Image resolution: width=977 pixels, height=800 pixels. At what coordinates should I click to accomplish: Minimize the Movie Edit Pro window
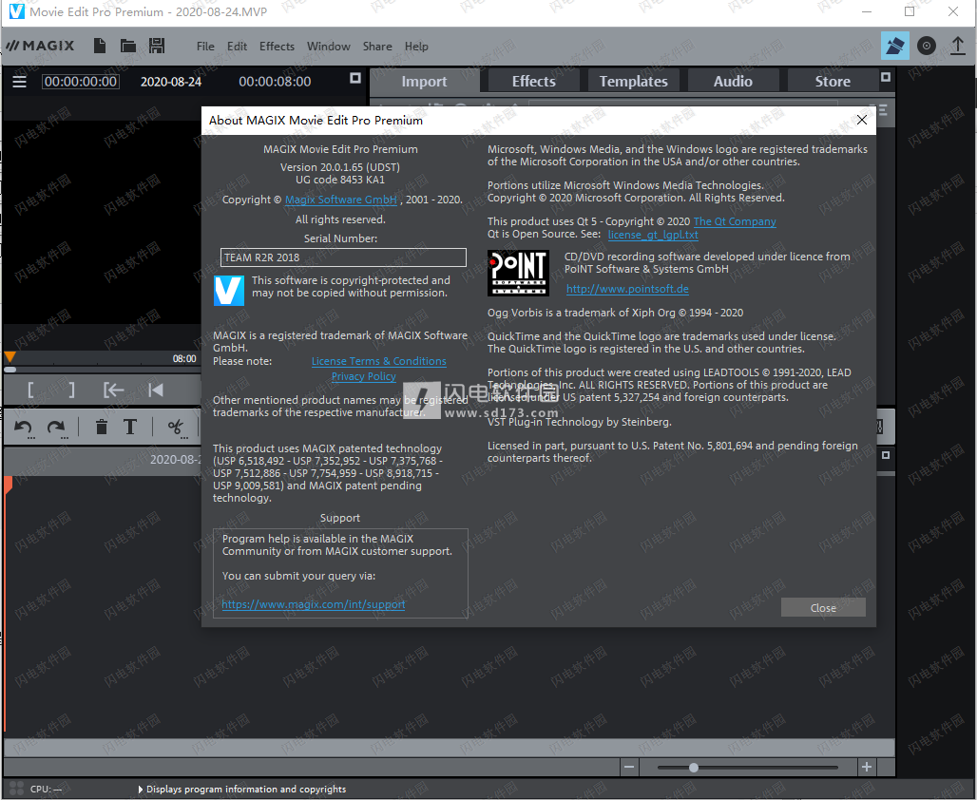click(866, 11)
